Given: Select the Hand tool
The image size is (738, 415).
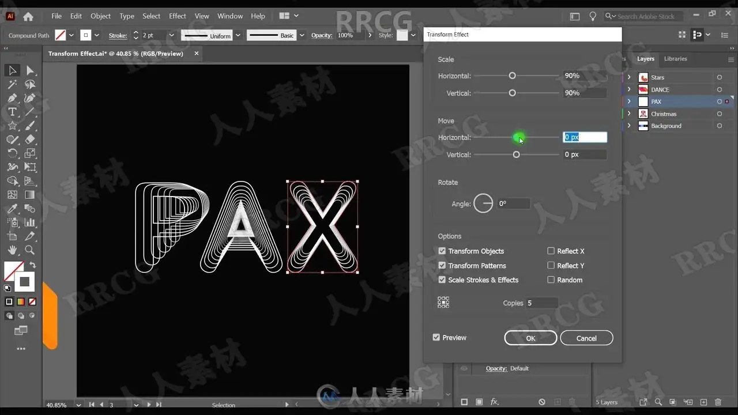Looking at the screenshot, I should 12,250.
